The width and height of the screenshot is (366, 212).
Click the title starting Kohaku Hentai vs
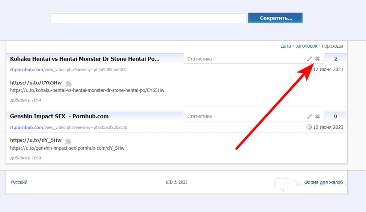(x=85, y=59)
